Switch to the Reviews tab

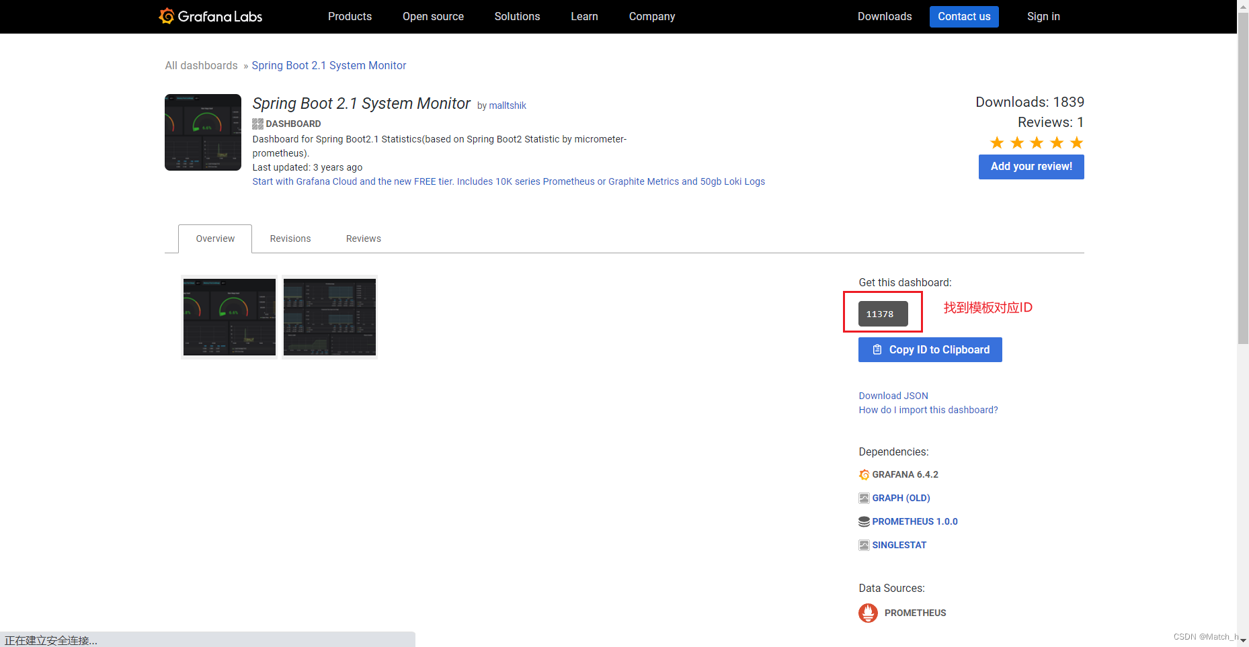point(364,239)
